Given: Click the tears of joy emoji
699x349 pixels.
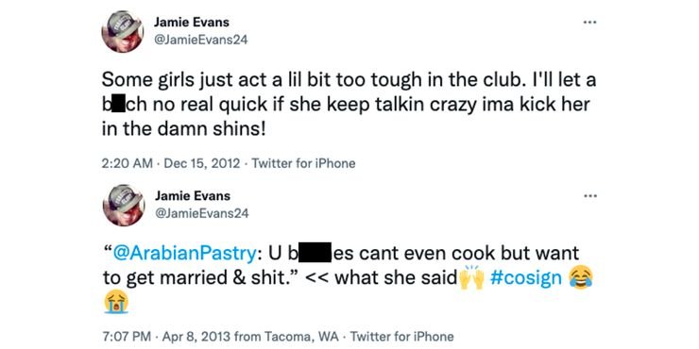Looking at the screenshot, I should 581,278.
